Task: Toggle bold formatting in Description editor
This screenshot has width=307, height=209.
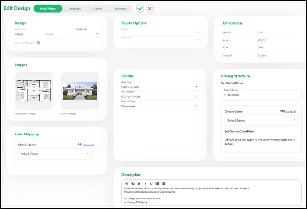Action: (139, 183)
